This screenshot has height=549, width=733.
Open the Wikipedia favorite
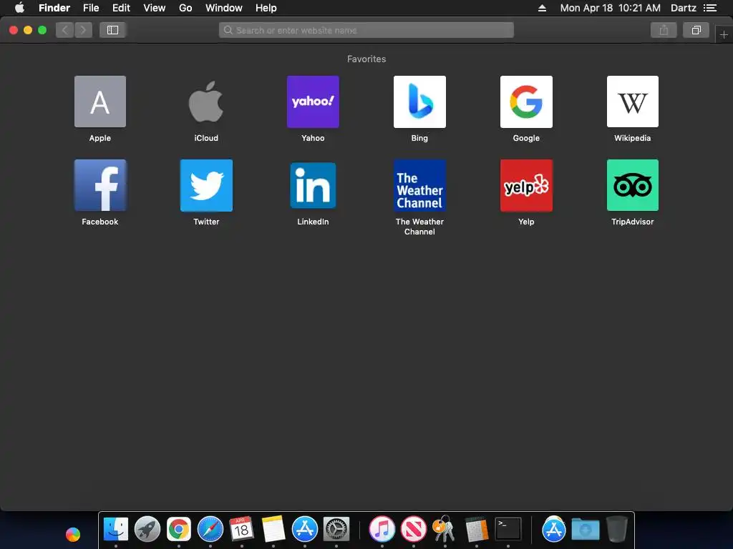(x=633, y=102)
